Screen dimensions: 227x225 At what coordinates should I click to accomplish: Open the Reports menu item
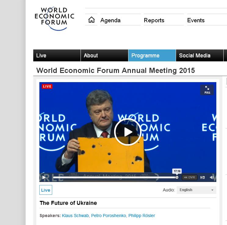tap(154, 20)
